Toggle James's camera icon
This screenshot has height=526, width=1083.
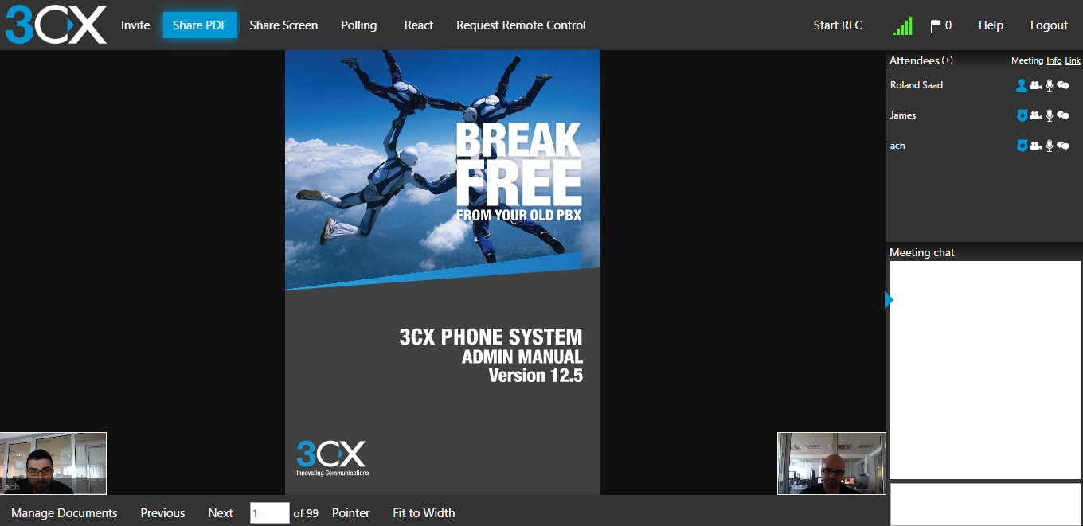(1036, 115)
